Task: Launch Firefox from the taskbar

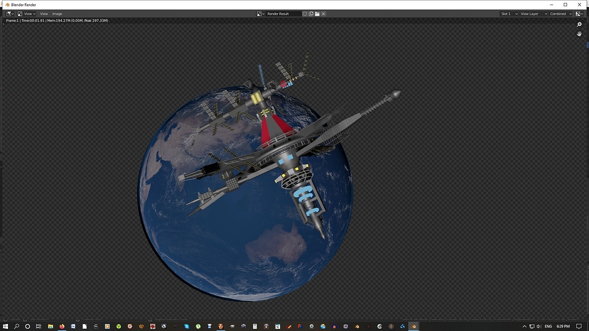Action: click(x=62, y=326)
